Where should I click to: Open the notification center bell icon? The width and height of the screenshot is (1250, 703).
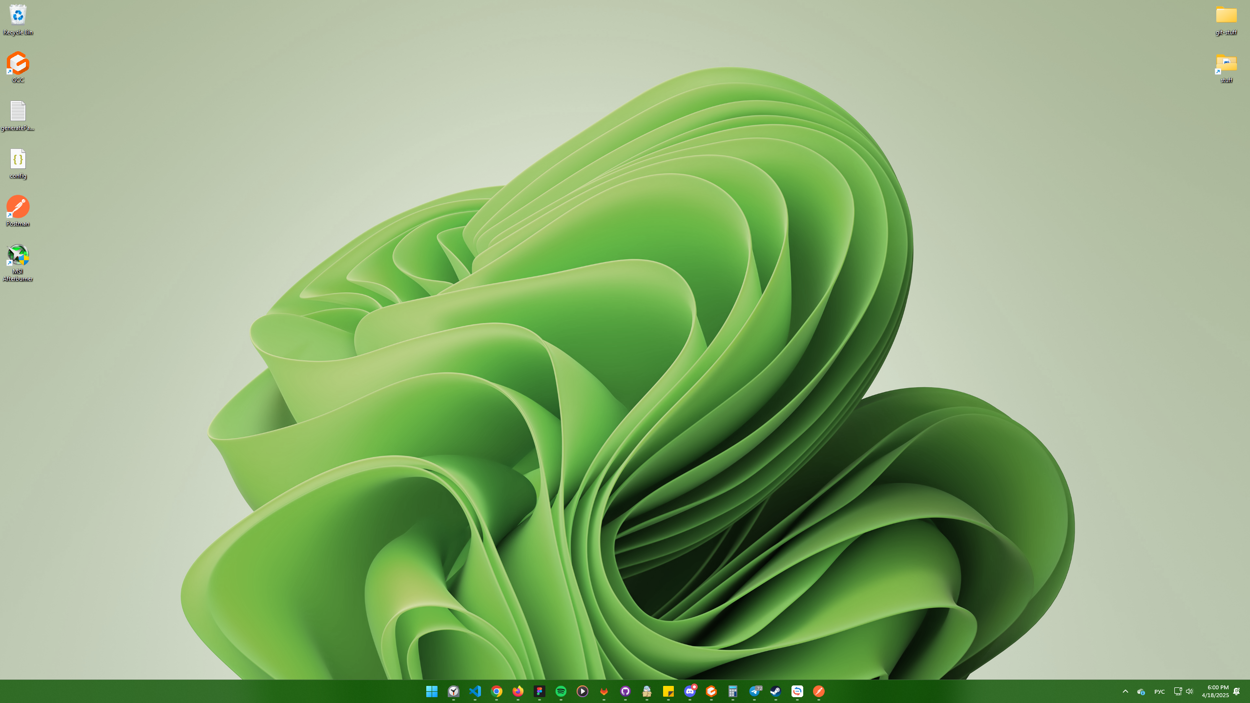(1236, 691)
